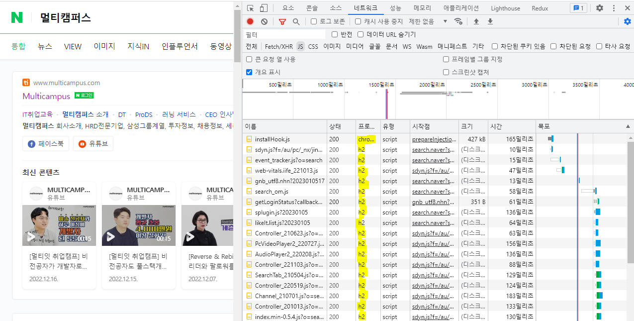Enable 큰 요청 열 사용 checkbox
This screenshot has height=321, width=634.
249,59
